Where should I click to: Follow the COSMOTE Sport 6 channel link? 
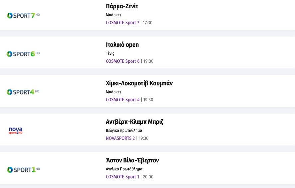pos(123,61)
